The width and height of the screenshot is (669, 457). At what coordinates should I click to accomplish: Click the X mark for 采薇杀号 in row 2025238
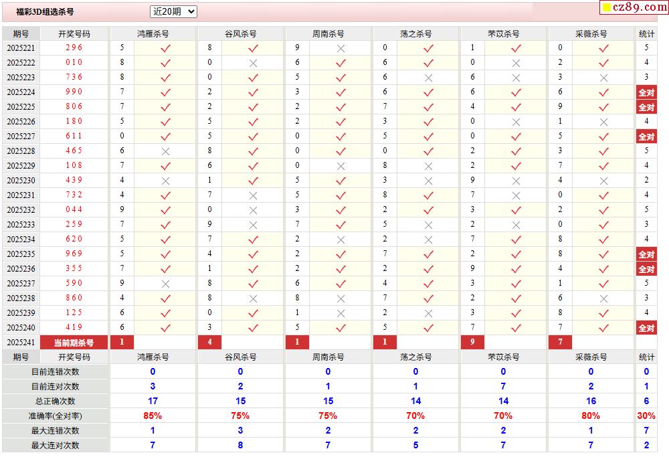(x=603, y=298)
